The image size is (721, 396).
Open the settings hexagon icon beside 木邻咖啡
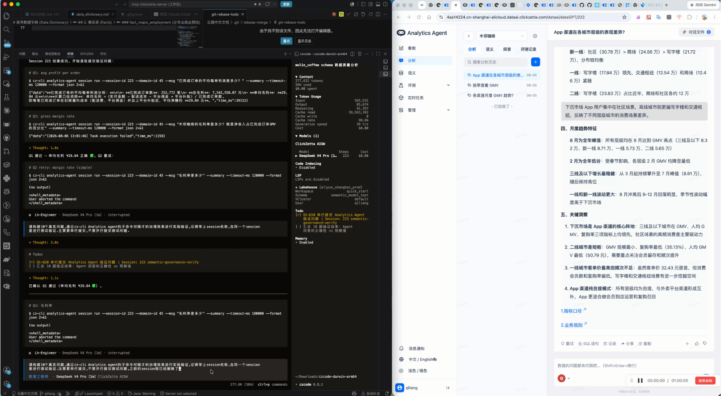(535, 36)
